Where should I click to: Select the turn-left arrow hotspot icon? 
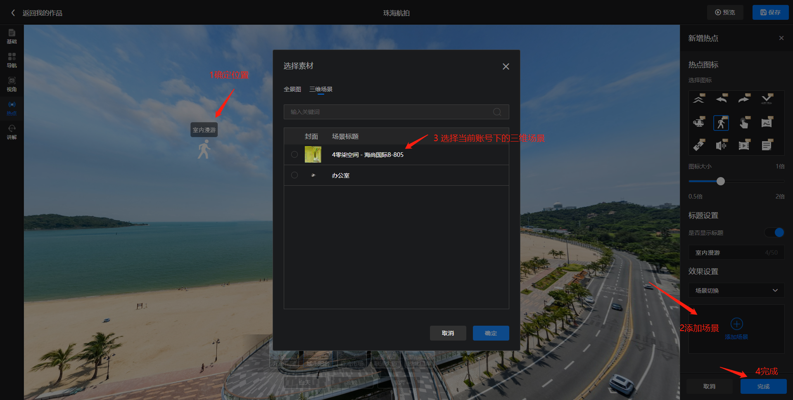[x=722, y=99]
